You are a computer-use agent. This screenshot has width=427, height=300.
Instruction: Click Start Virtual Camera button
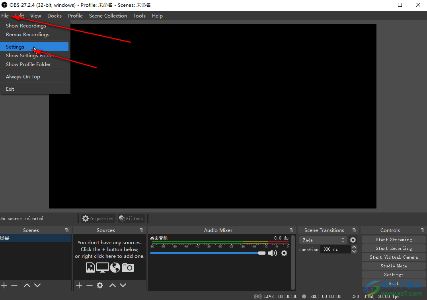click(394, 257)
